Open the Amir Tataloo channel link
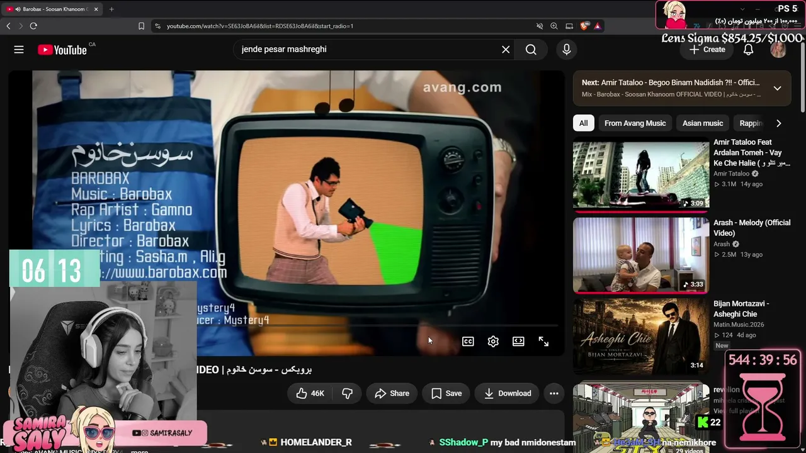Screen dimensions: 806x453 [x=731, y=174]
